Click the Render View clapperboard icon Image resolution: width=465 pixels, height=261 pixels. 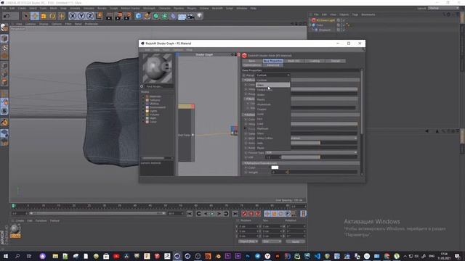(109, 16)
